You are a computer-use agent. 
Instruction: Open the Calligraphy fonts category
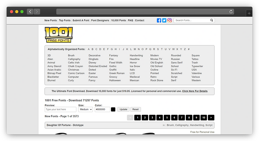coord(74,59)
